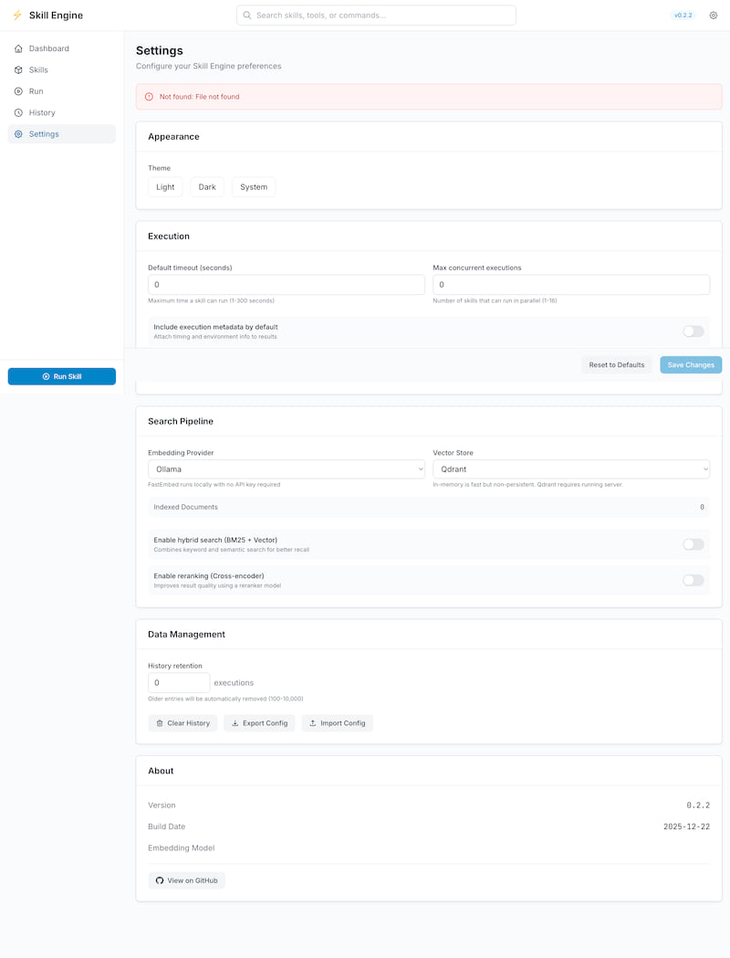Open the Vector Store dropdown
730x958 pixels.
coord(570,468)
